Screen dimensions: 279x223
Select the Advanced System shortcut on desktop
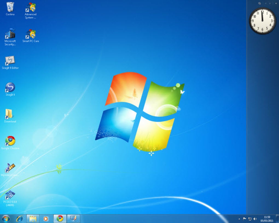point(31,11)
